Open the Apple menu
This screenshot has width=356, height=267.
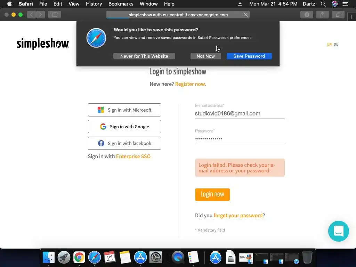coord(9,4)
